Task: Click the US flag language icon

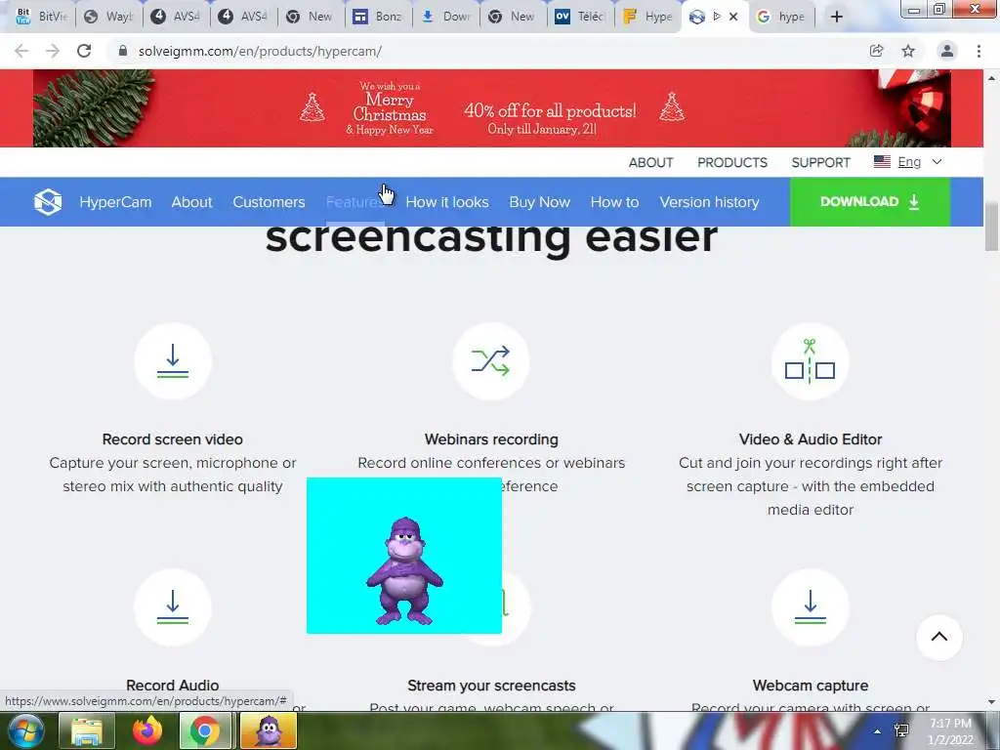Action: pyautogui.click(x=882, y=162)
